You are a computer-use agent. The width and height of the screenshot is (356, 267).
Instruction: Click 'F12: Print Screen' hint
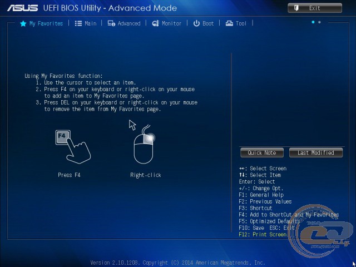263,234
